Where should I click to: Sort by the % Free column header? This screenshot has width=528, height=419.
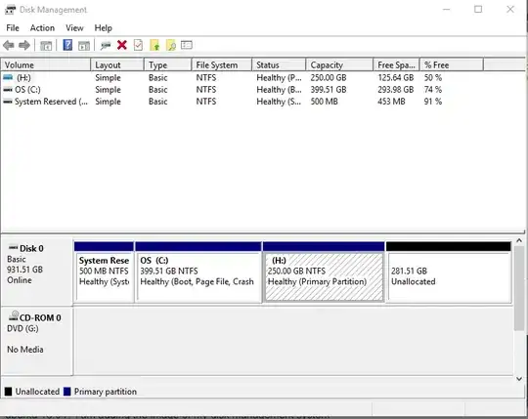pyautogui.click(x=452, y=64)
